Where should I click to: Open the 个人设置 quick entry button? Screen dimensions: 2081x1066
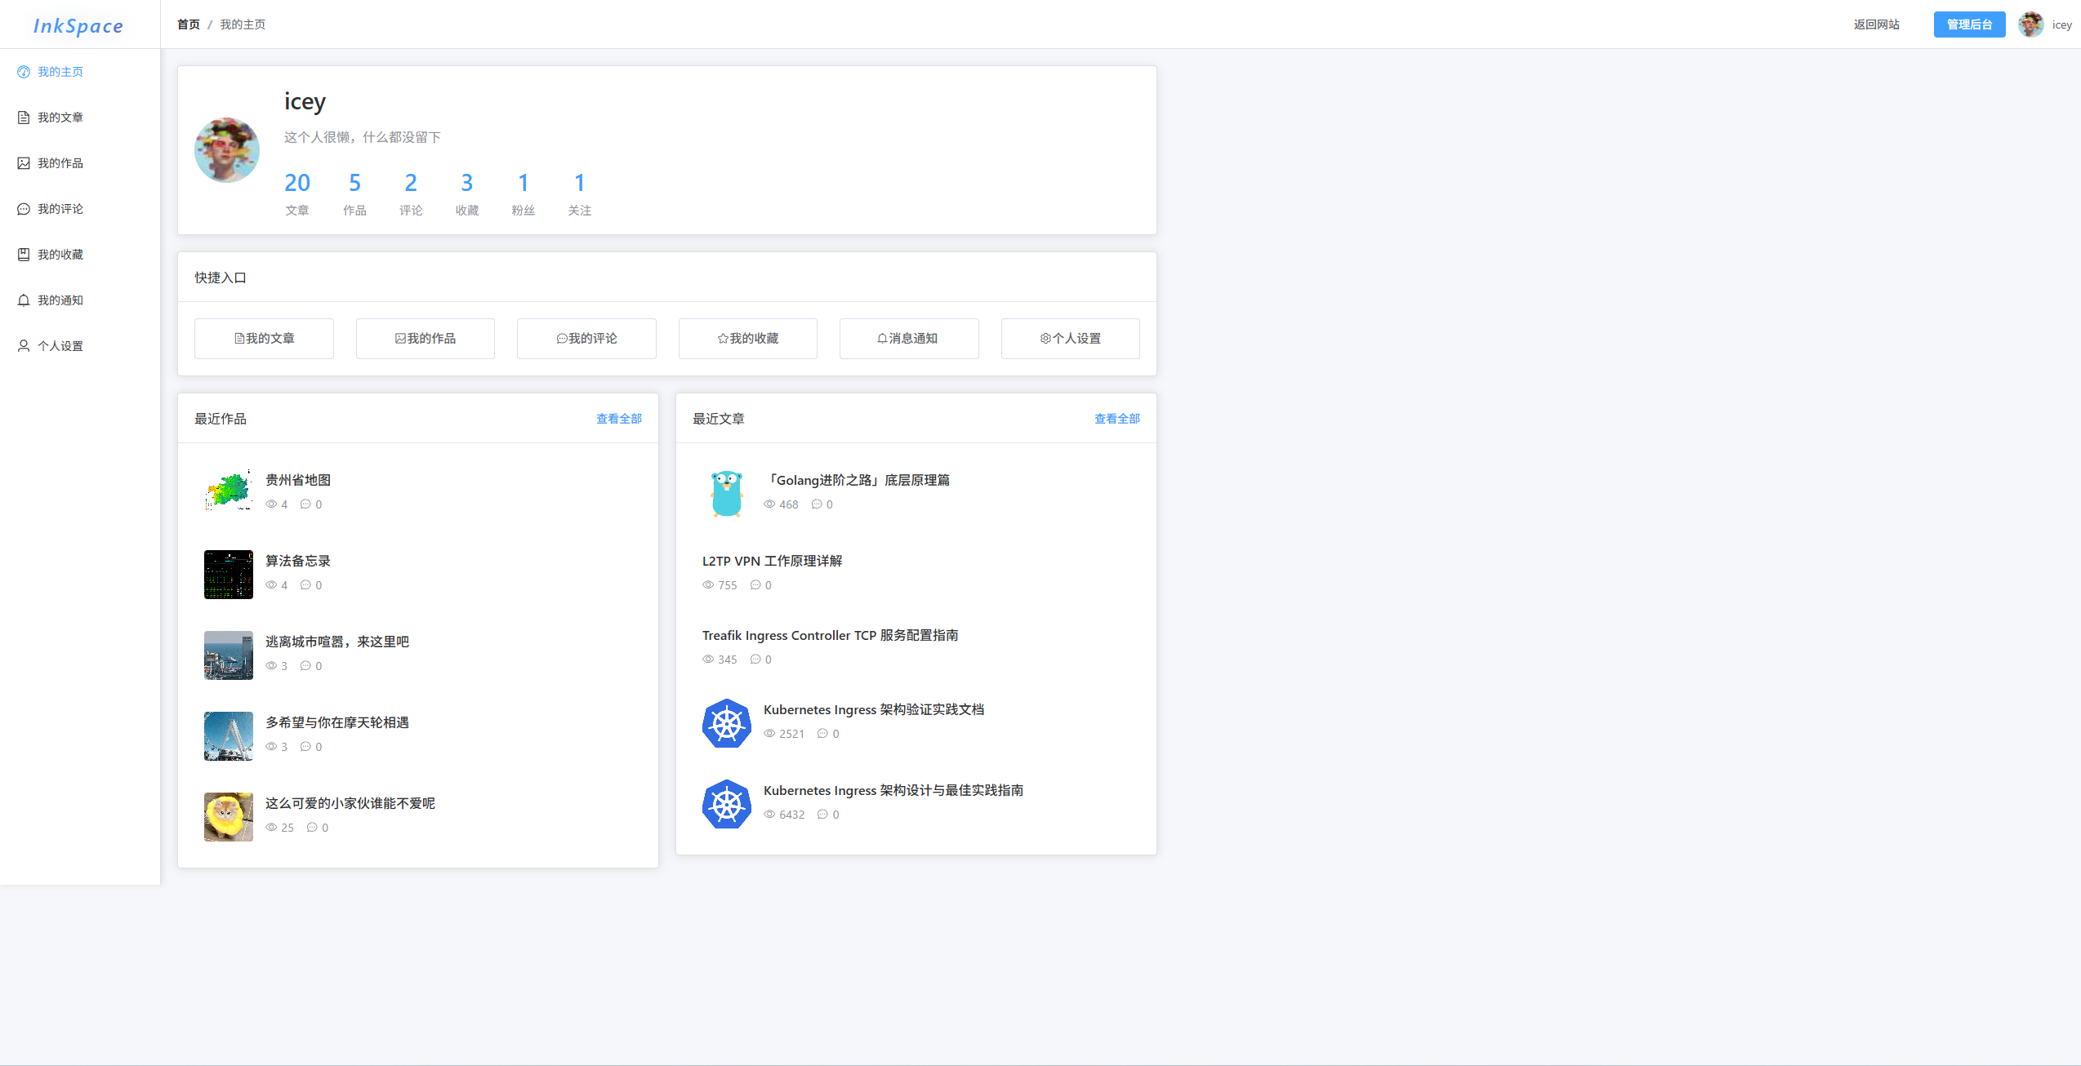1070,339
